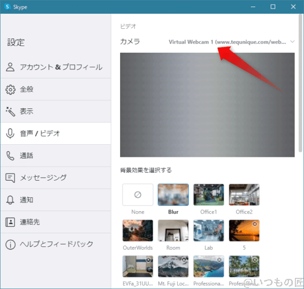
Task: Click the chevron next to the camera name
Action: coord(292,42)
